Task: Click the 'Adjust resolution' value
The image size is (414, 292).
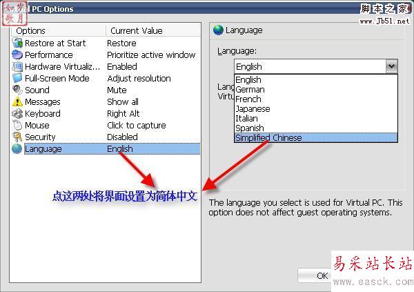Action: (x=139, y=79)
